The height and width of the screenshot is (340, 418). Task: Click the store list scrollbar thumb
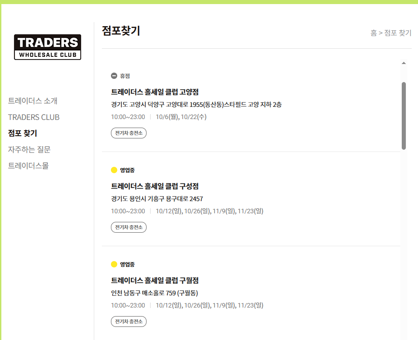404,116
